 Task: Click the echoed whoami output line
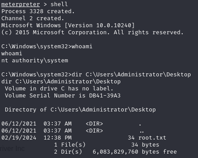[12, 54]
